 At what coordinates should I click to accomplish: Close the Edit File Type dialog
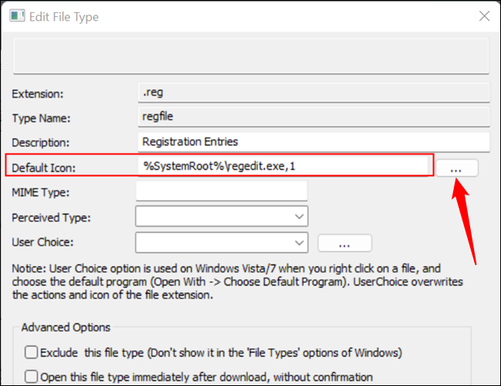(484, 15)
